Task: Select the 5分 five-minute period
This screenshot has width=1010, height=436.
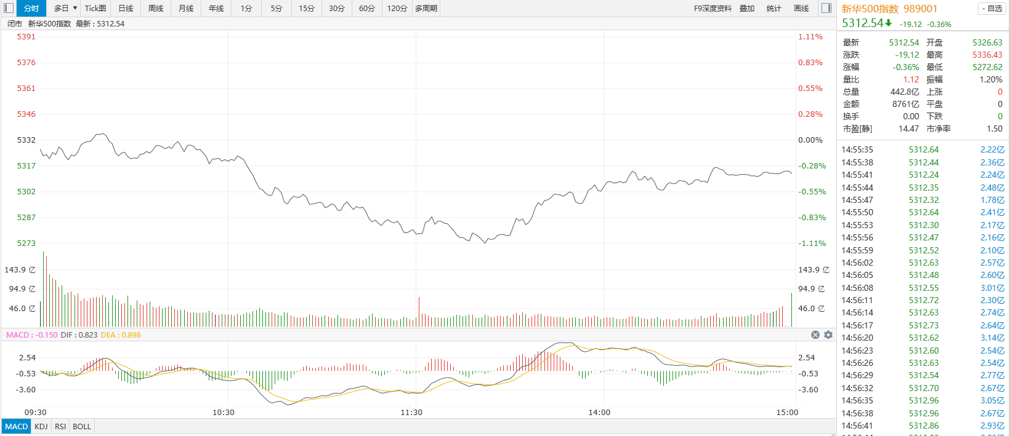Action: point(277,8)
